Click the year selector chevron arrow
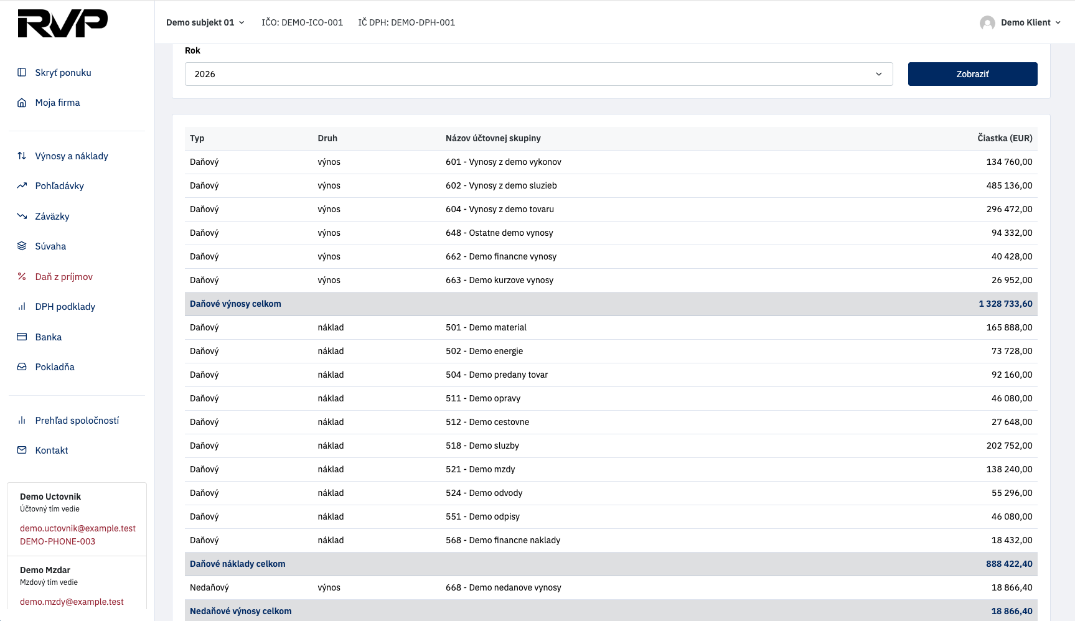This screenshot has width=1075, height=621. (879, 74)
